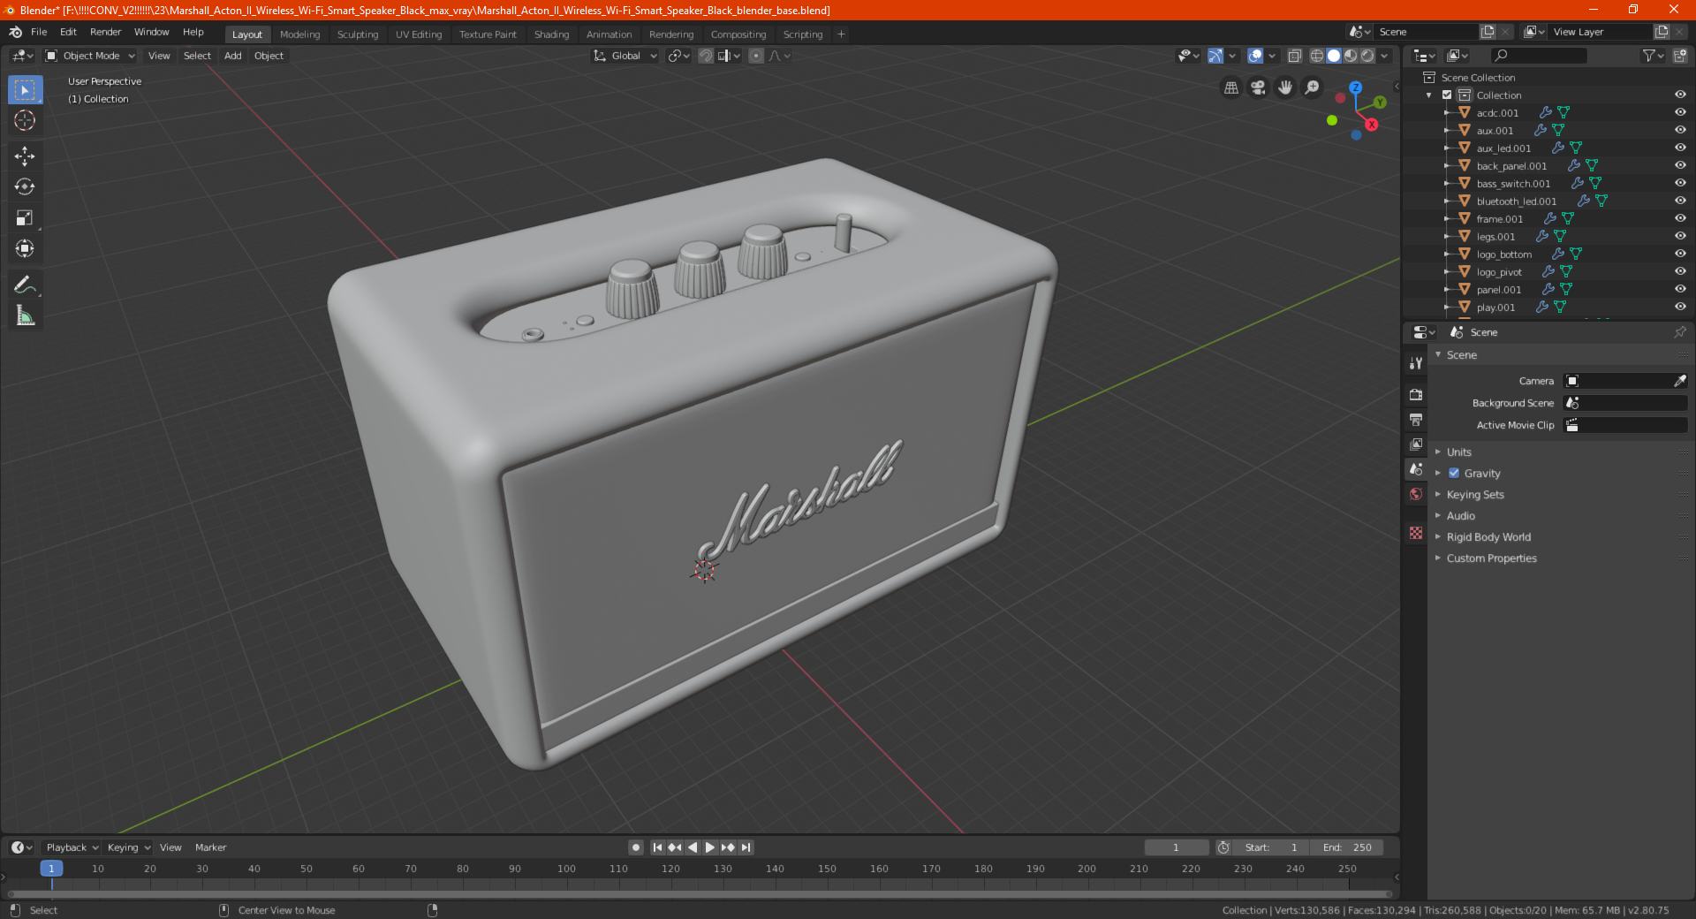Image resolution: width=1696 pixels, height=919 pixels.
Task: Expand the back_panel.001 tree item
Action: [1447, 165]
